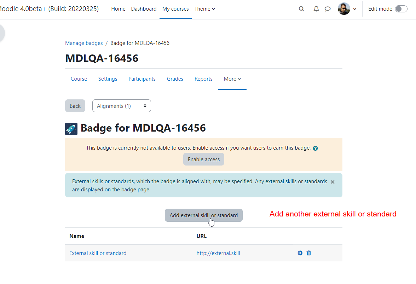Click the Enable access button
The height and width of the screenshot is (284, 416).
pyautogui.click(x=204, y=160)
